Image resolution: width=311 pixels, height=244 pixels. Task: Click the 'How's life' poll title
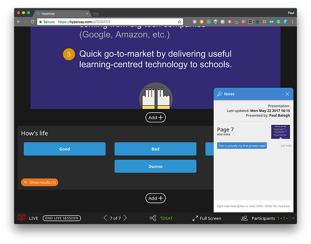[35, 133]
